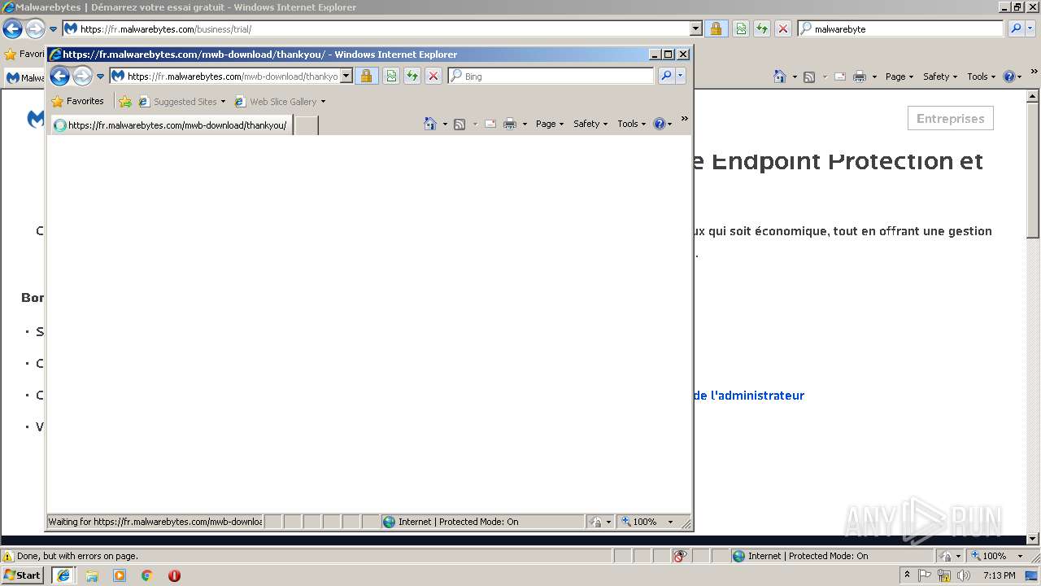Expand command bar overflow chevron in front window
This screenshot has width=1041, height=586.
click(x=684, y=120)
